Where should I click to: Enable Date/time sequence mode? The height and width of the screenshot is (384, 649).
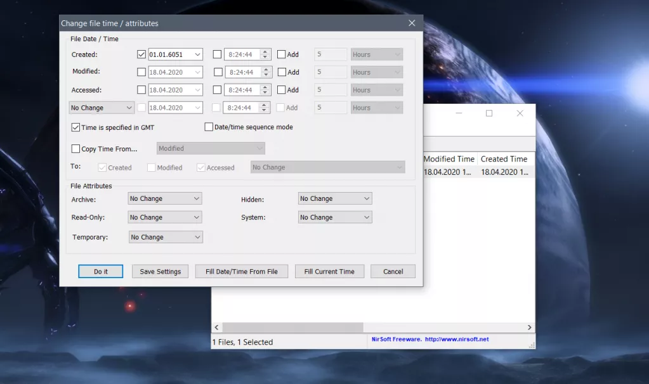(209, 127)
